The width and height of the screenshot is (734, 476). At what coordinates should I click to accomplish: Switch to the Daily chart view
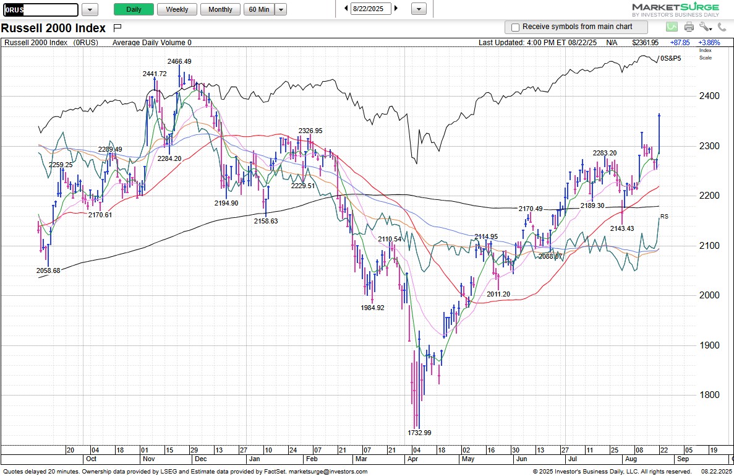click(x=134, y=9)
